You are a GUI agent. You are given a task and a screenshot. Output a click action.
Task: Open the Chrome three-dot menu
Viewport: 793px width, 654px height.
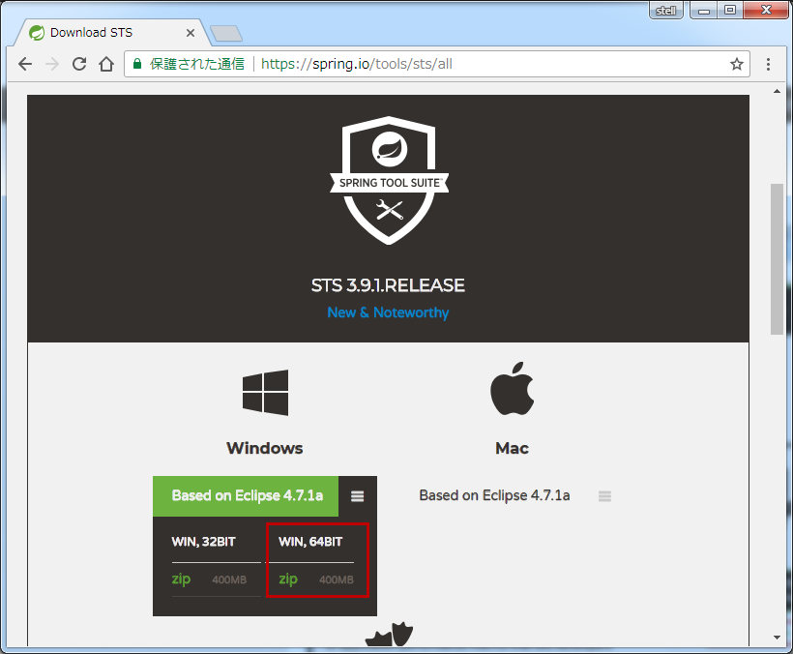pyautogui.click(x=768, y=64)
